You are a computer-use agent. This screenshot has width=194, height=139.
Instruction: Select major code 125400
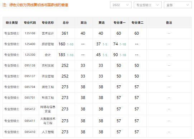coord(30,44)
